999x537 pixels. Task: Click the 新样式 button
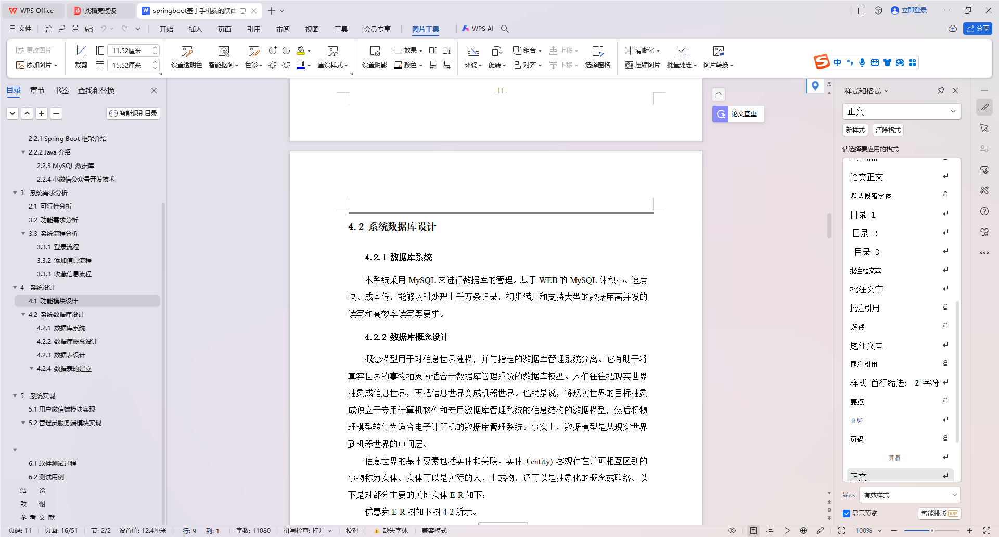pyautogui.click(x=855, y=130)
